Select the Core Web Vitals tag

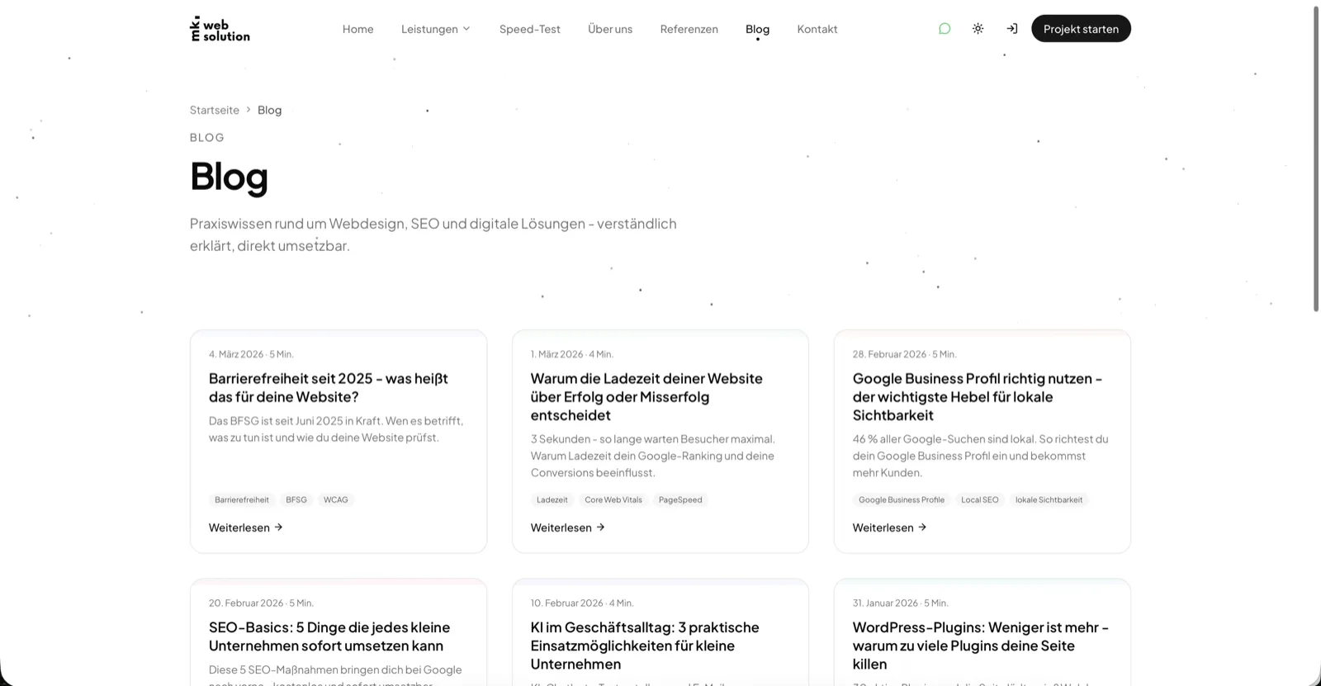click(x=613, y=499)
